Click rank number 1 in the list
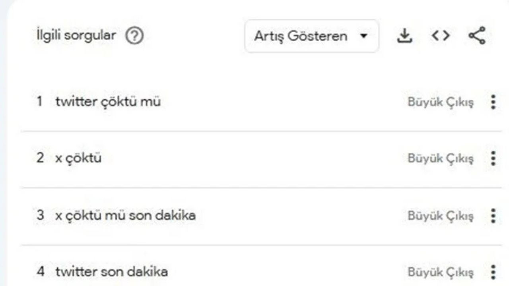509x286 pixels. tap(40, 102)
